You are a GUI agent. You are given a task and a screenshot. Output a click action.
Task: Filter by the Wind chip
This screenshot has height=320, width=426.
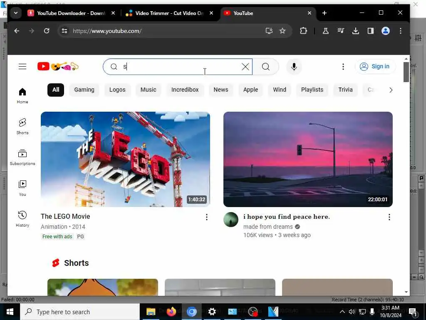tap(280, 90)
